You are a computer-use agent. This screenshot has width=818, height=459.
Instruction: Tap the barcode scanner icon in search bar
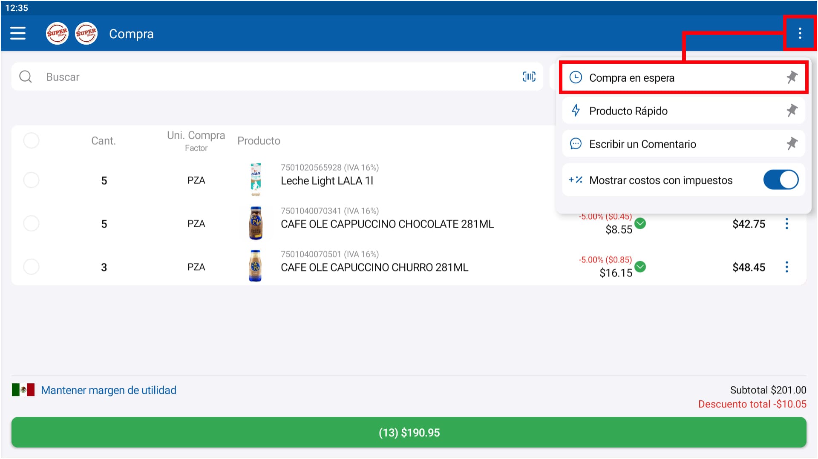pyautogui.click(x=528, y=77)
